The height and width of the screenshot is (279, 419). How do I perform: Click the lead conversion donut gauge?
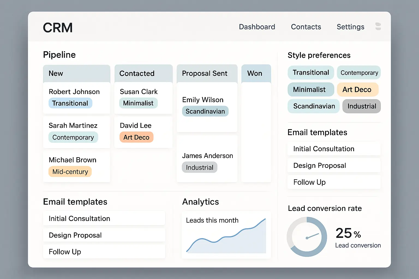point(307,237)
